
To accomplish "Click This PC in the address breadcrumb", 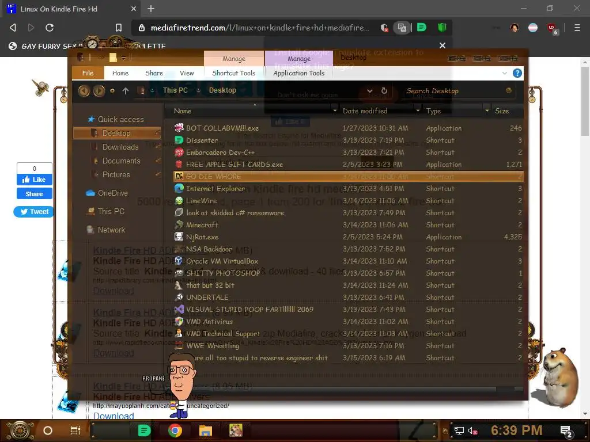I will pyautogui.click(x=175, y=90).
